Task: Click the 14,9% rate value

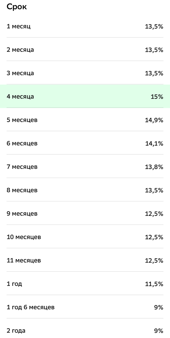Action: [154, 120]
